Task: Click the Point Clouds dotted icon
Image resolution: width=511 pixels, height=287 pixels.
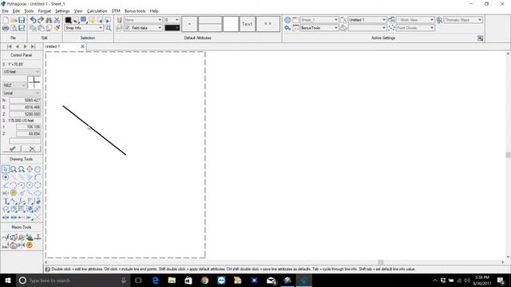Action: pos(391,28)
